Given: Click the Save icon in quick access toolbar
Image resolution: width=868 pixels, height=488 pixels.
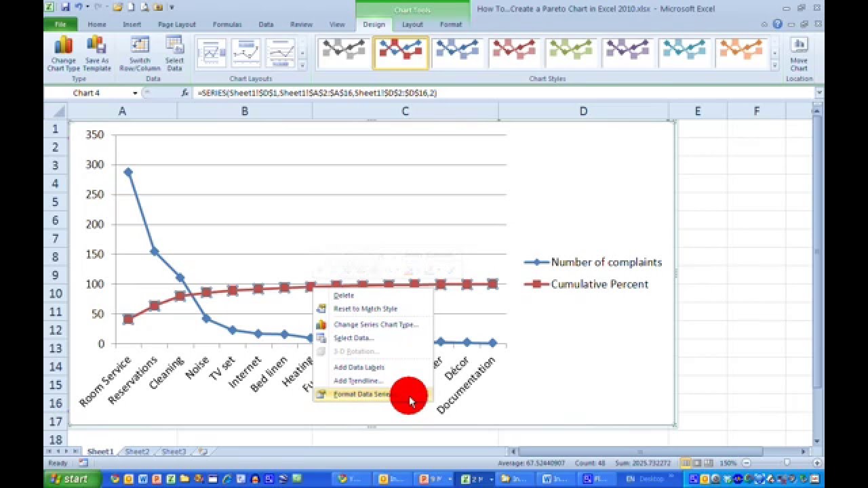Looking at the screenshot, I should [65, 7].
